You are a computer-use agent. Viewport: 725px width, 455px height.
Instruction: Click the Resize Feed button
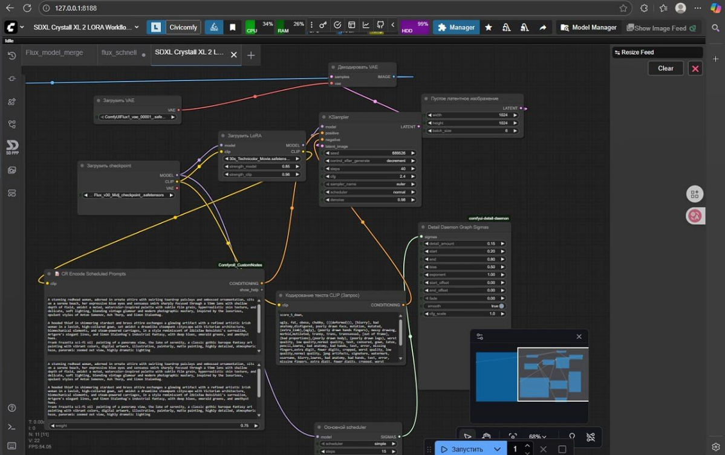pos(657,52)
